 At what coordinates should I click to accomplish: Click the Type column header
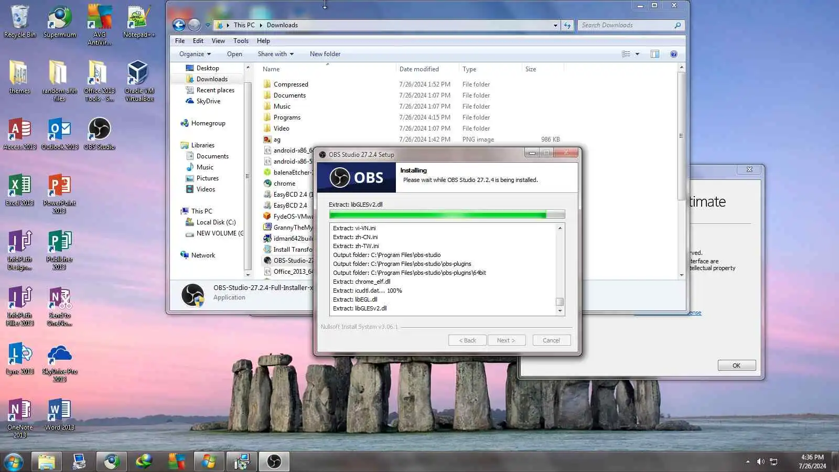tap(490, 69)
